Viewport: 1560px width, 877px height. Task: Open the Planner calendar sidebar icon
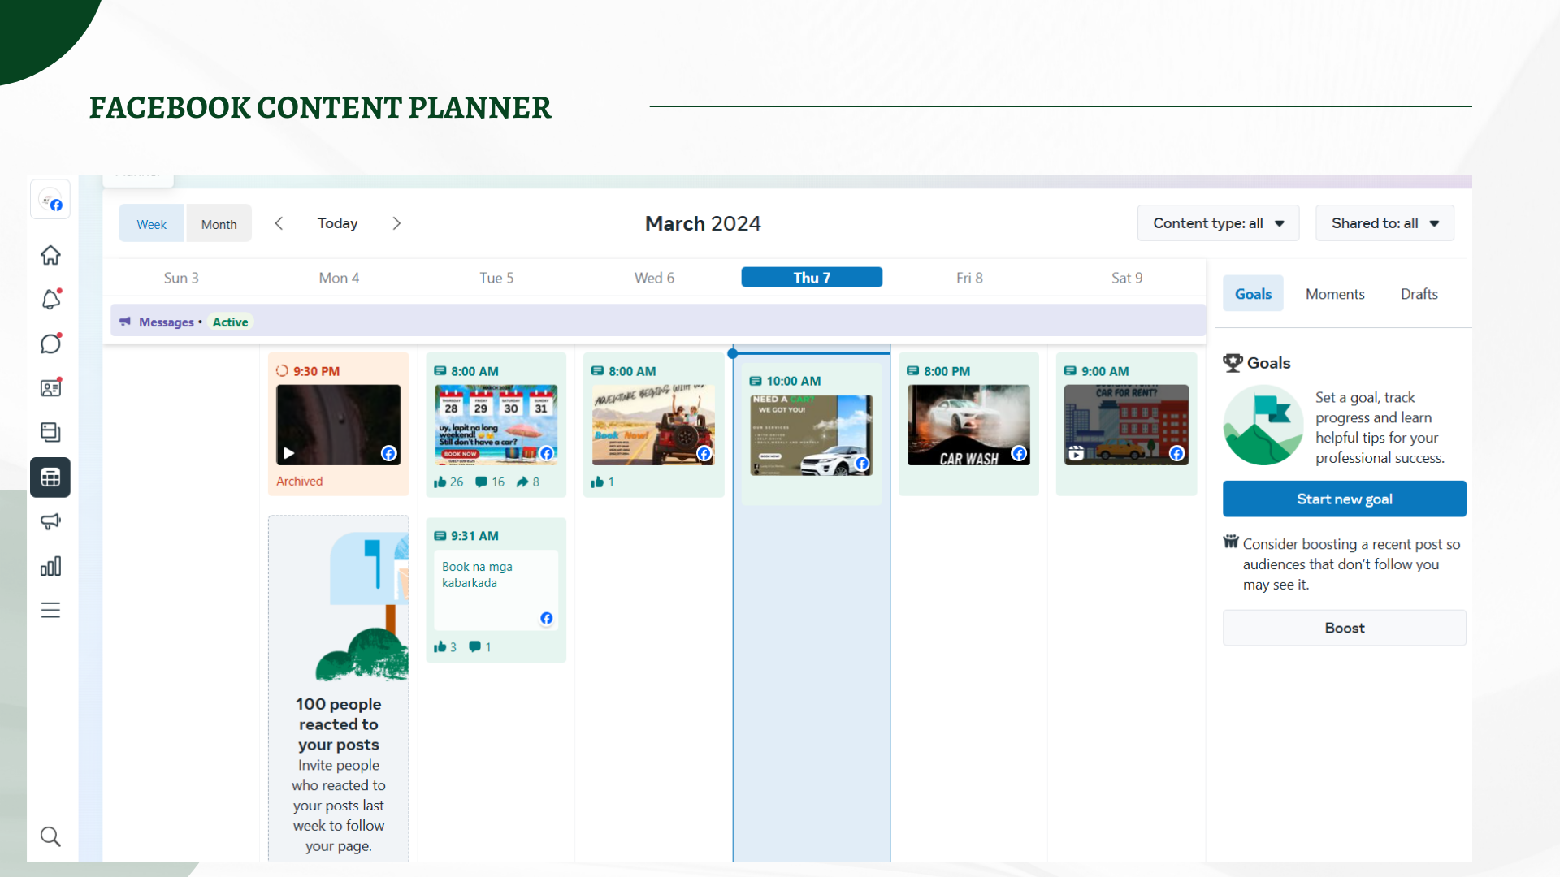(50, 477)
